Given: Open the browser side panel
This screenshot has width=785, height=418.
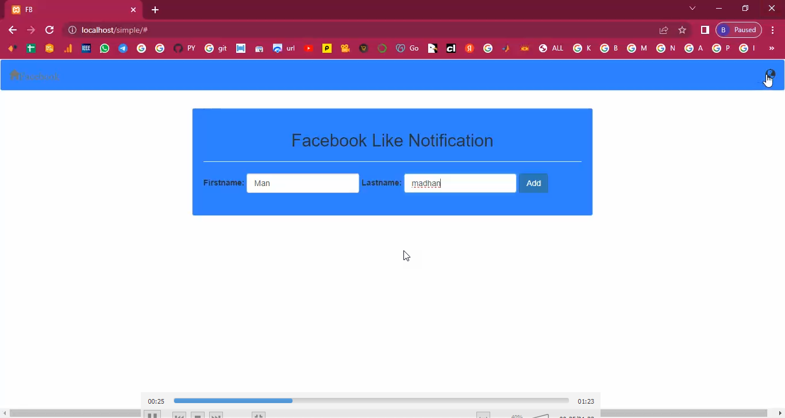Looking at the screenshot, I should [x=705, y=30].
